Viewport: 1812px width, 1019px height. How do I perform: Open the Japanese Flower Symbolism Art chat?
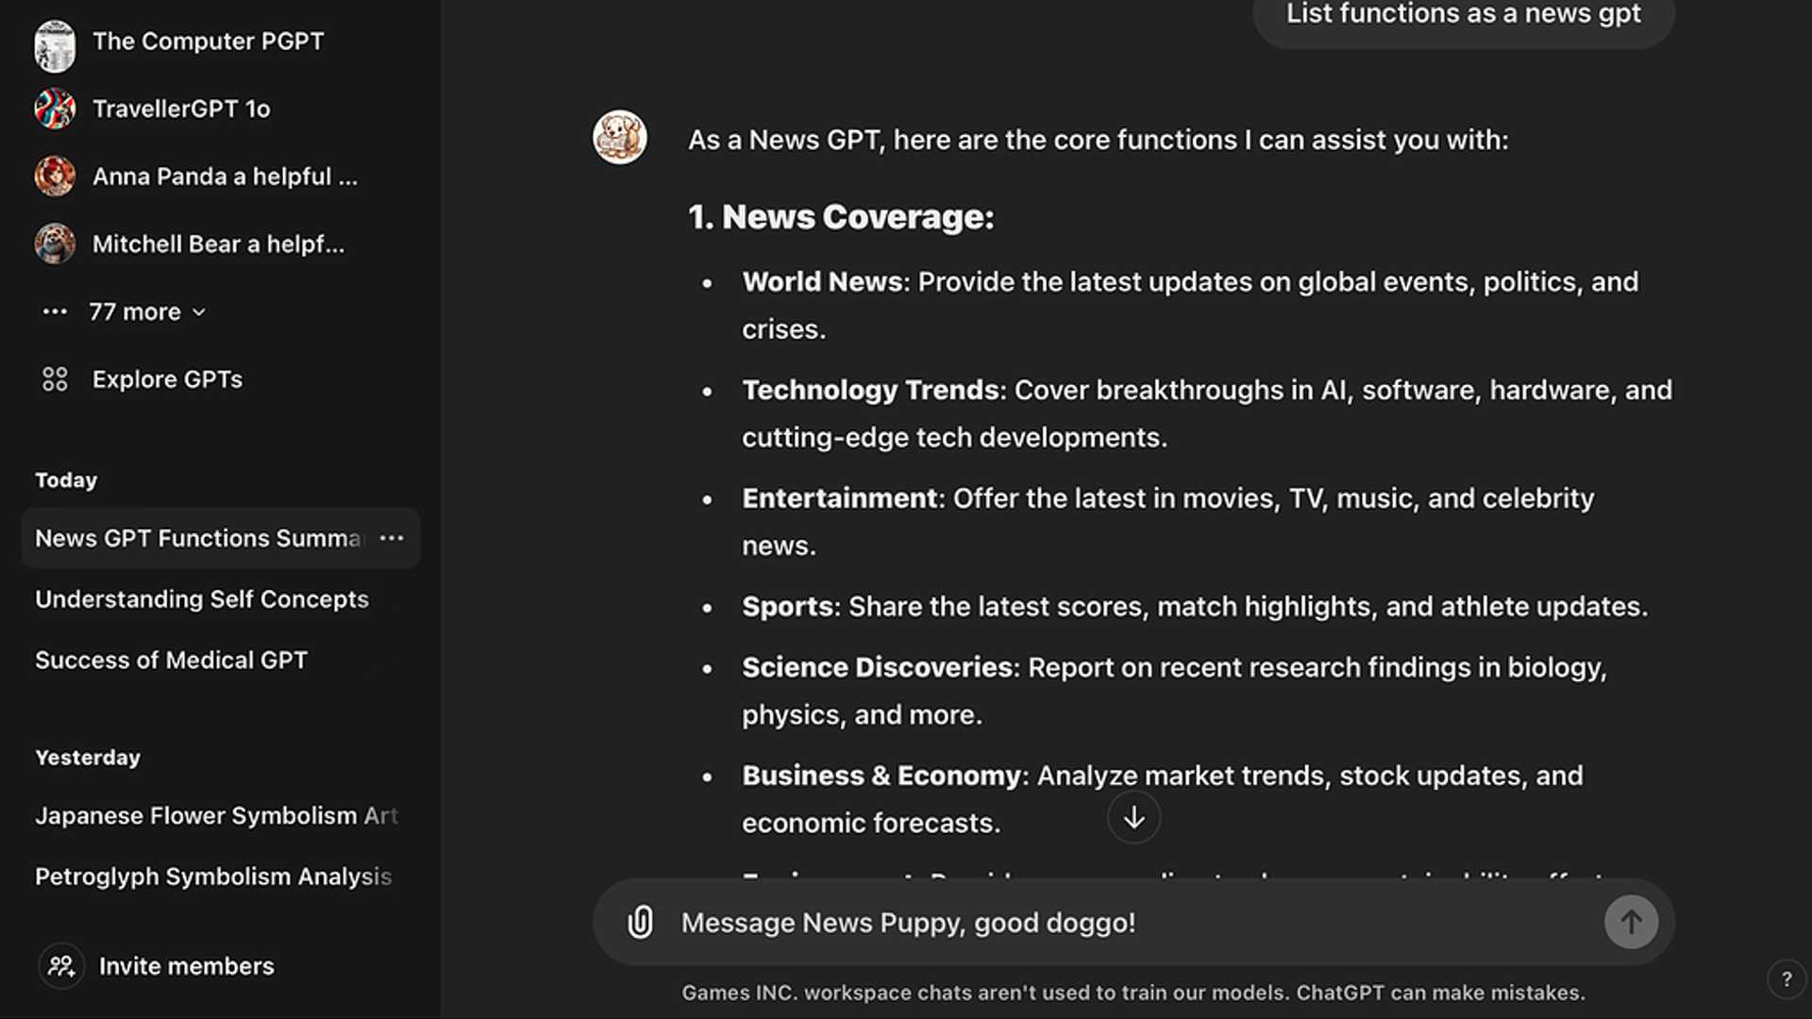[x=216, y=815]
